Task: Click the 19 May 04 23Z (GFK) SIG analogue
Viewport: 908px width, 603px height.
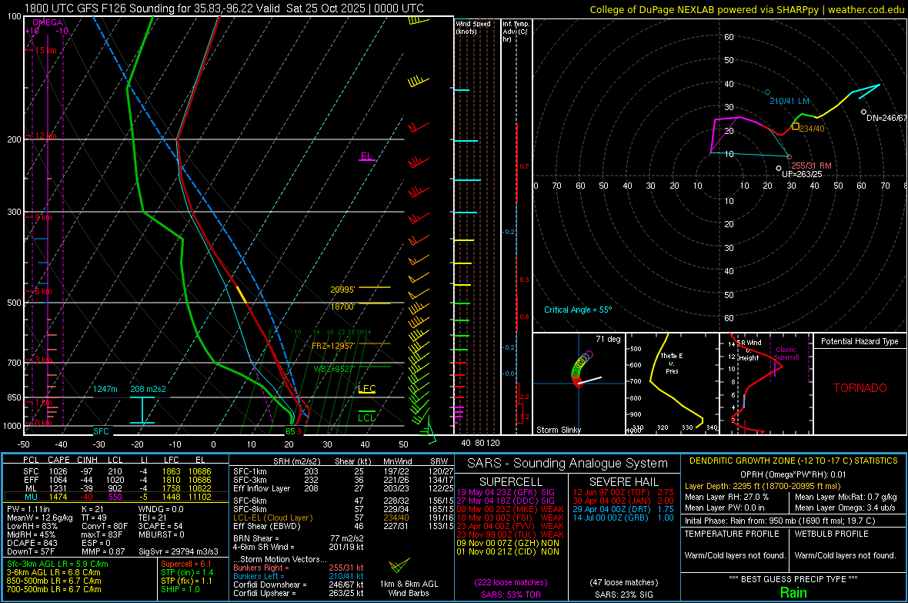Action: [506, 492]
